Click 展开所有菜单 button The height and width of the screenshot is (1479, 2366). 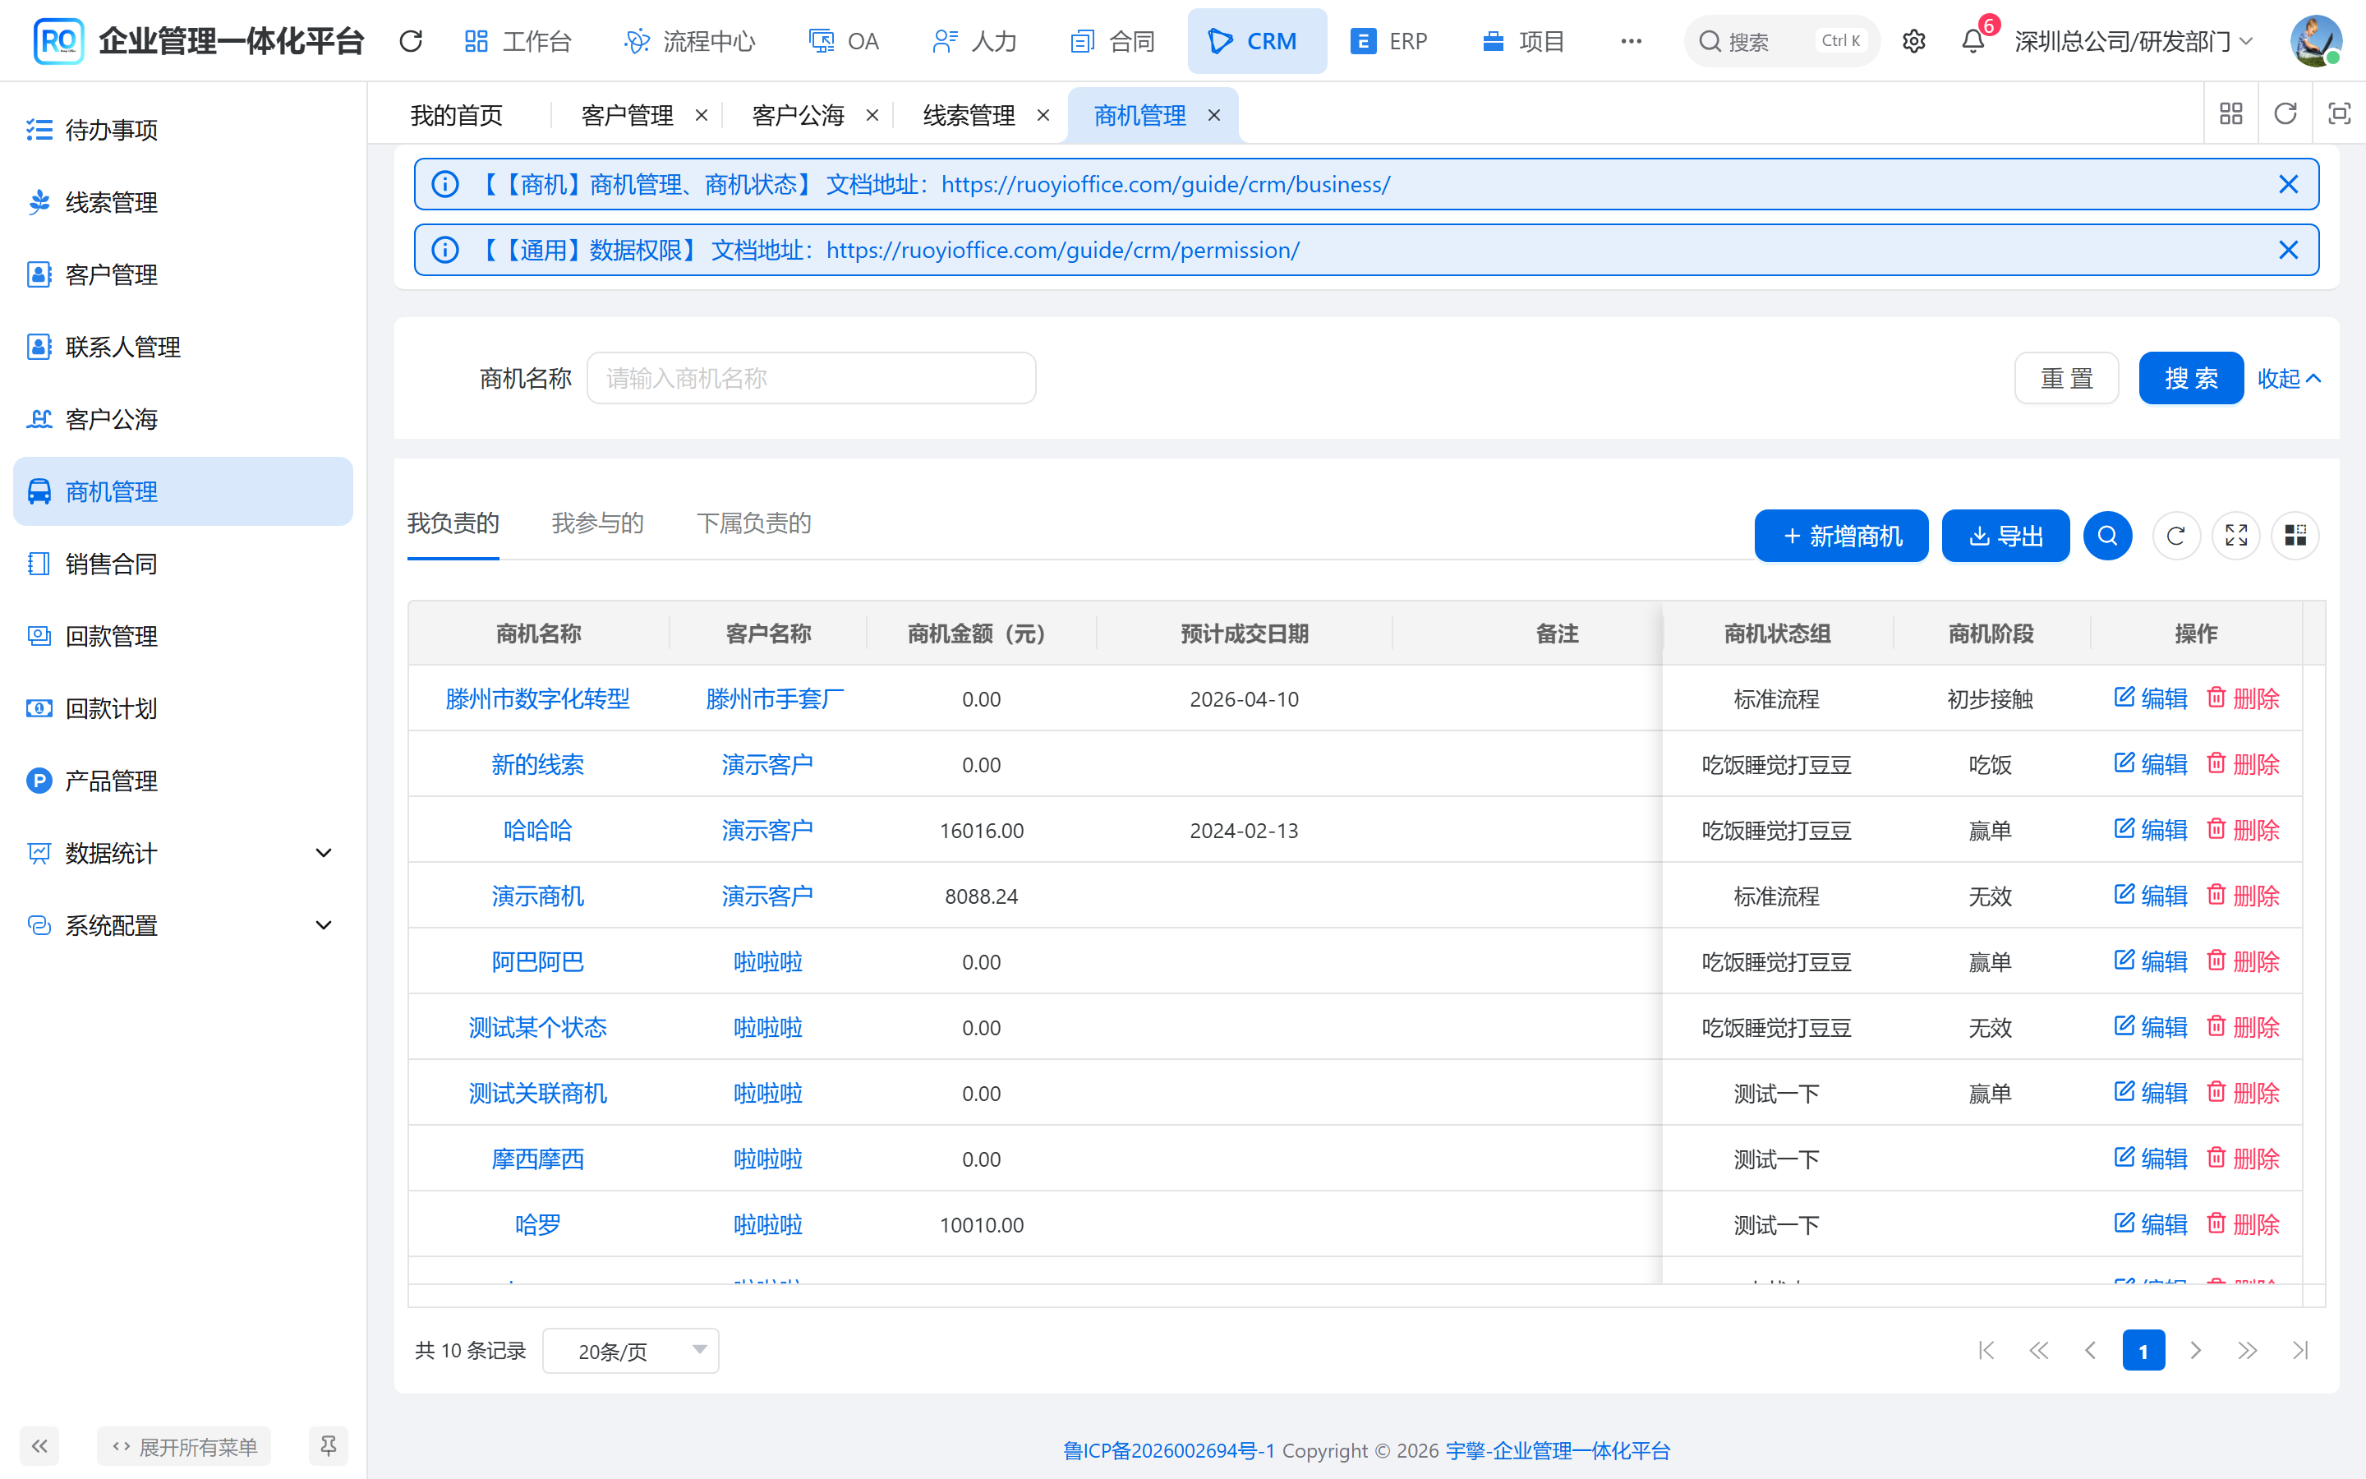click(x=184, y=1446)
